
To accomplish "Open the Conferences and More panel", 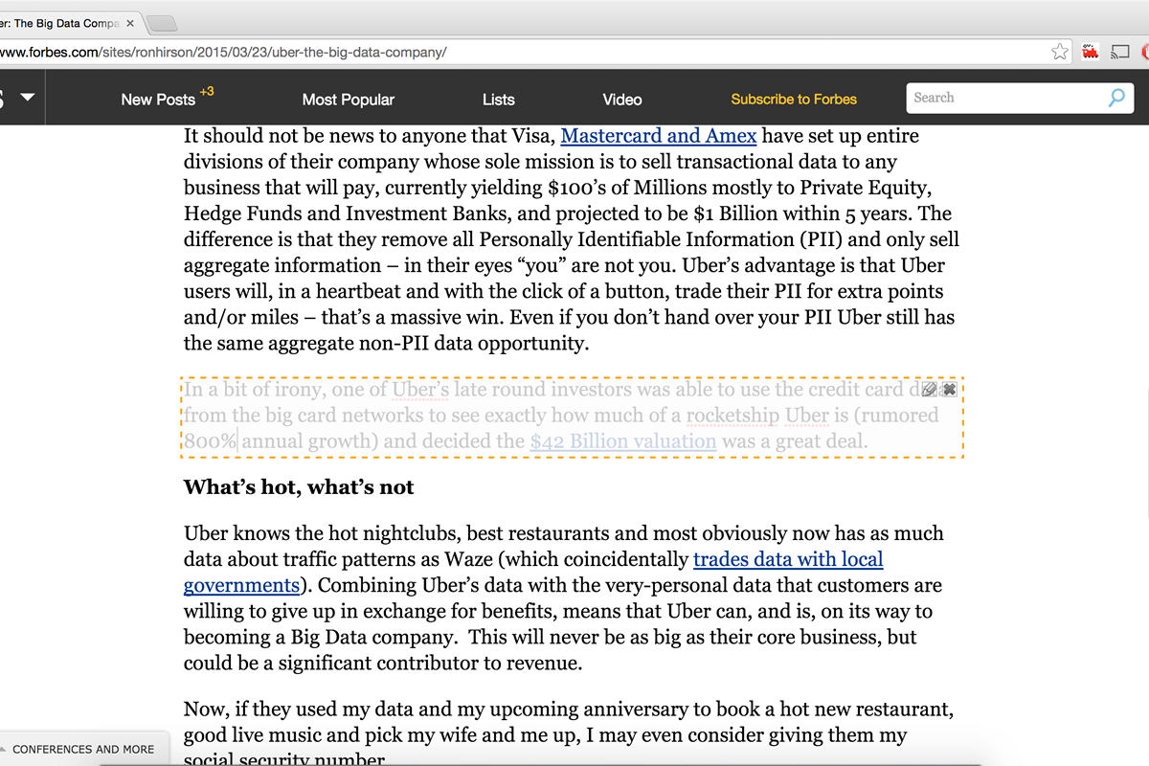I will tap(83, 750).
